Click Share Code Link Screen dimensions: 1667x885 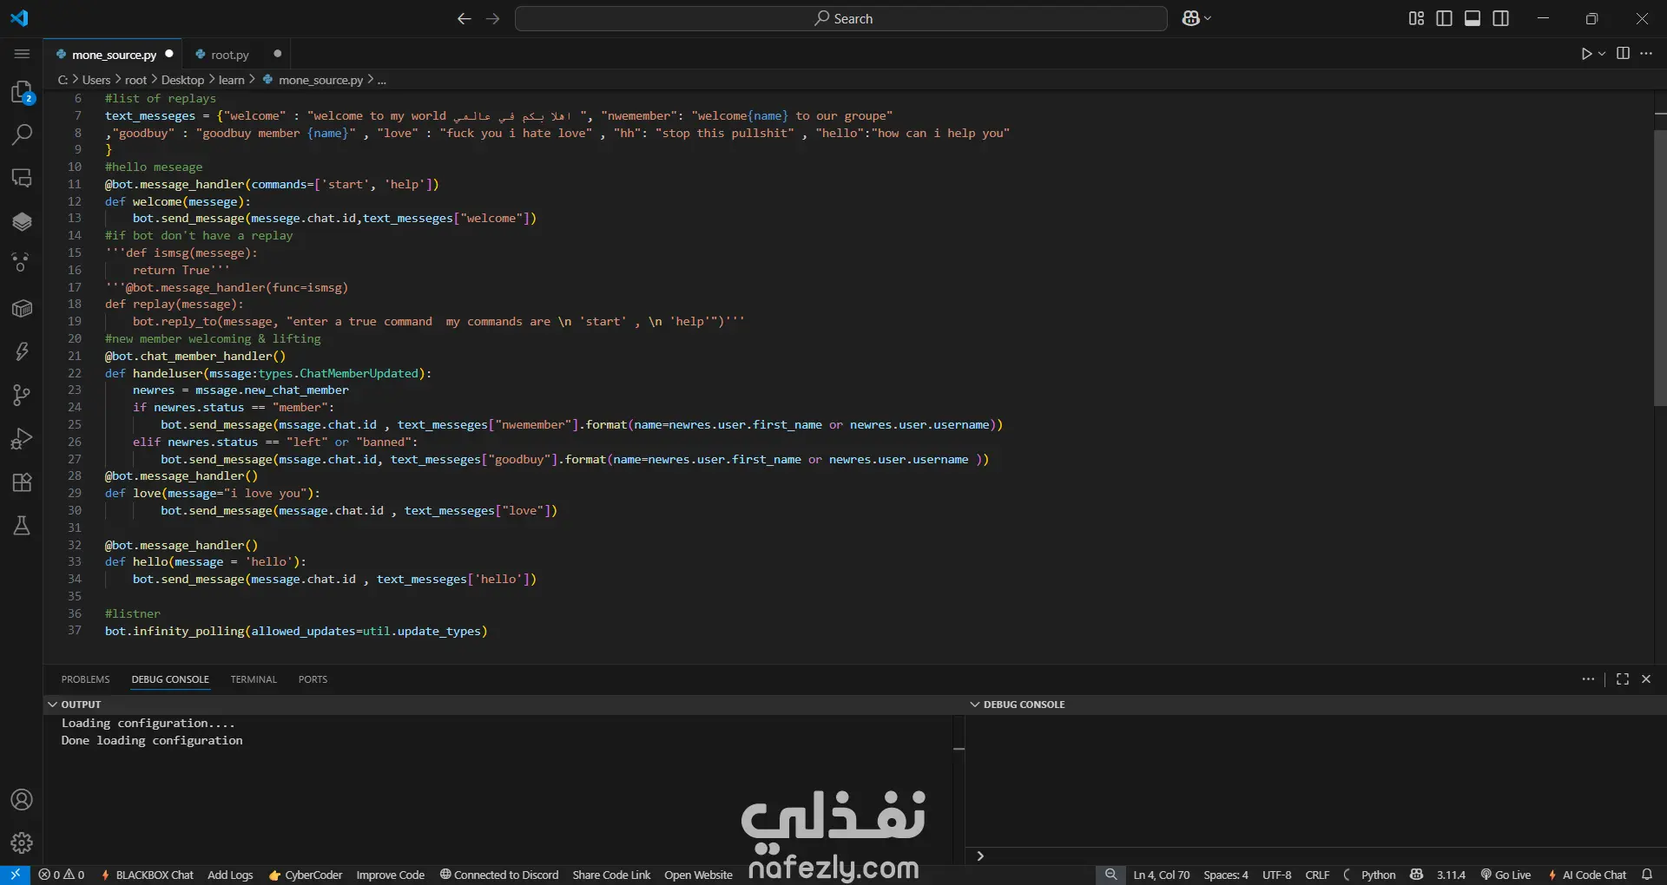[611, 875]
